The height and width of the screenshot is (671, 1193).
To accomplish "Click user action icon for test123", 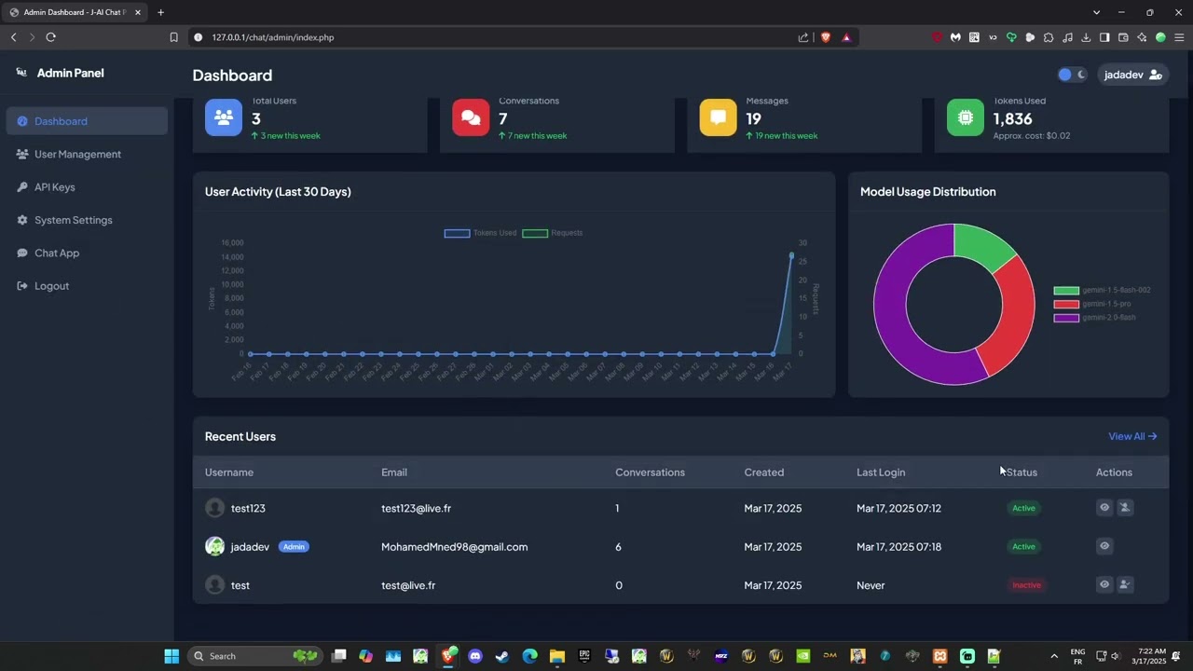I will [1125, 508].
